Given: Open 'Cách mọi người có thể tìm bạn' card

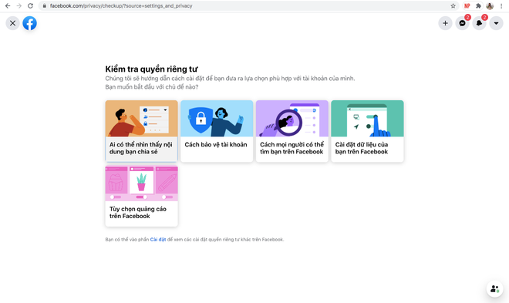Looking at the screenshot, I should pos(292,131).
